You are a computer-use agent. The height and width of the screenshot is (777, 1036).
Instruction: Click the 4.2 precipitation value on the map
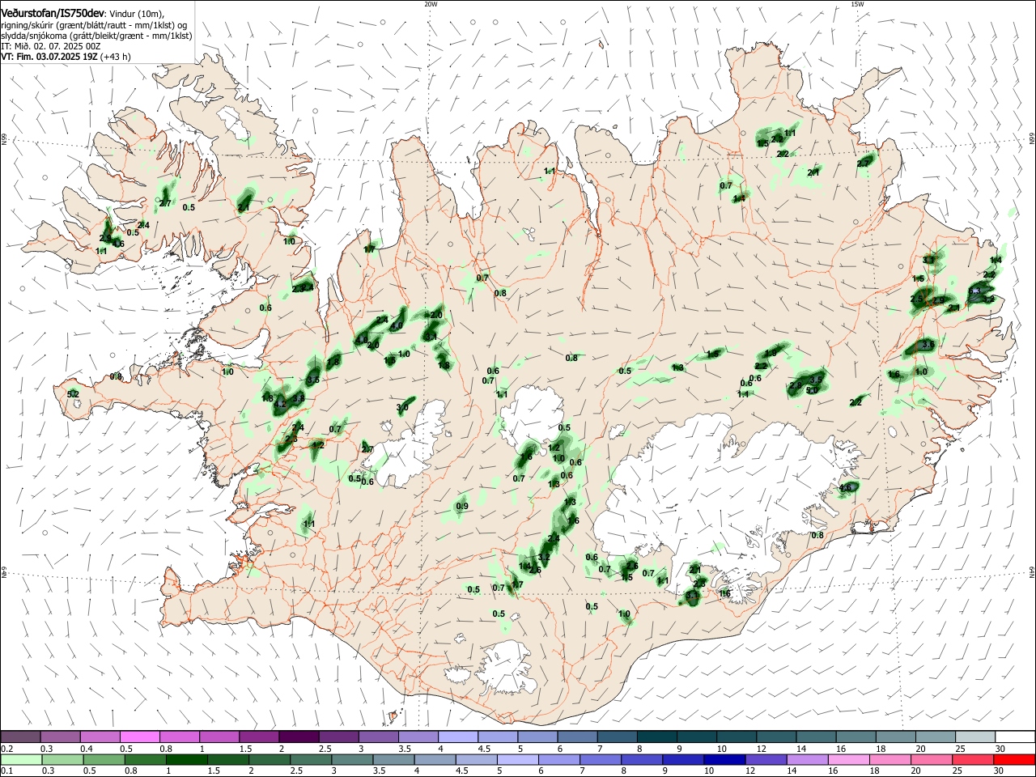tap(280, 403)
